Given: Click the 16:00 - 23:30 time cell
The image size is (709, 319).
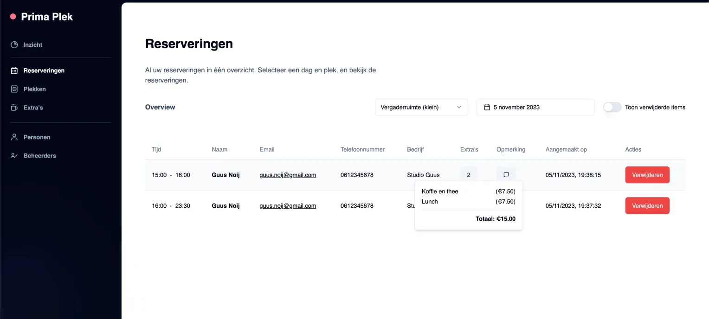Looking at the screenshot, I should 171,205.
